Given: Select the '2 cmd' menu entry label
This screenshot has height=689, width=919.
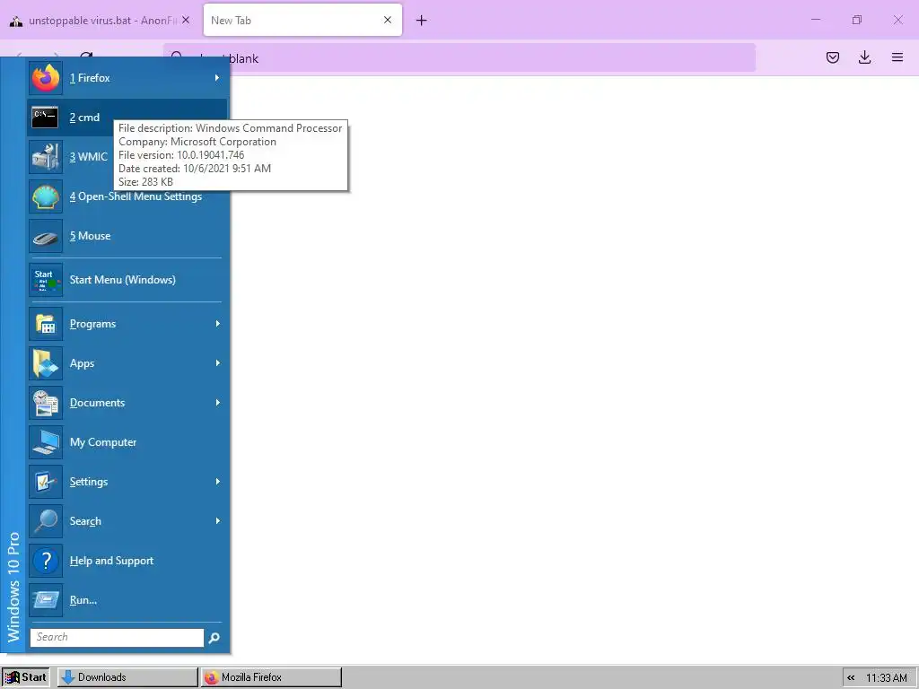Looking at the screenshot, I should [84, 118].
